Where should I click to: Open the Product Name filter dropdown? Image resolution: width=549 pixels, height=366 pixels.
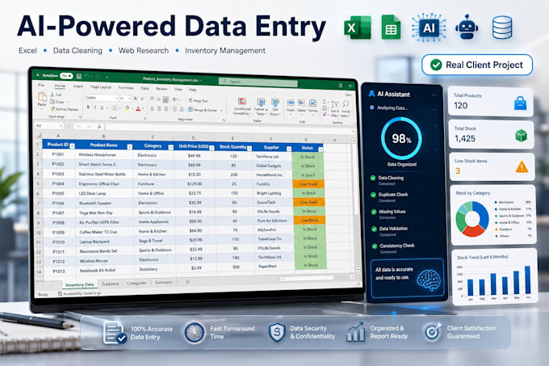129,147
